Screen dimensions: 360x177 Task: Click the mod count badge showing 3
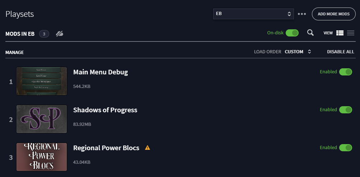pyautogui.click(x=44, y=34)
